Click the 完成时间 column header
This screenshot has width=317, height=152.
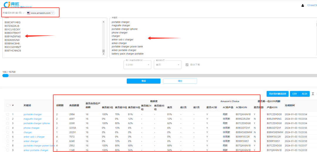click(x=290, y=106)
